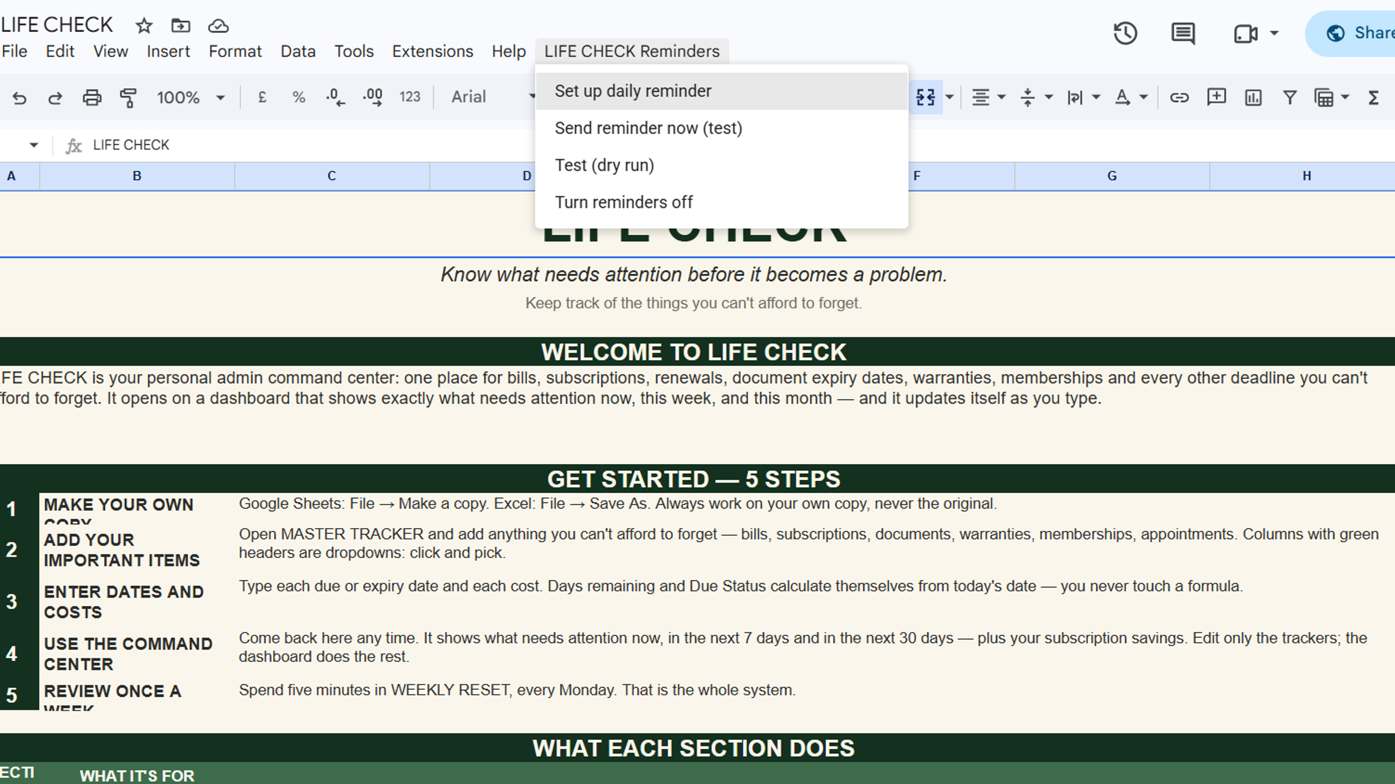Click the Redo icon

click(55, 98)
